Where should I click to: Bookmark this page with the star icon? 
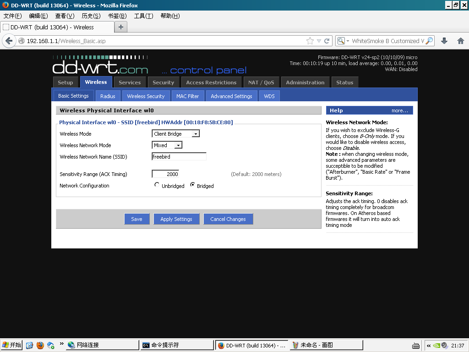coord(310,41)
